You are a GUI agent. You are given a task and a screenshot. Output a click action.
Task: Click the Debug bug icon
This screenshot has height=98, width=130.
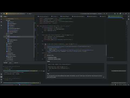point(107,14)
